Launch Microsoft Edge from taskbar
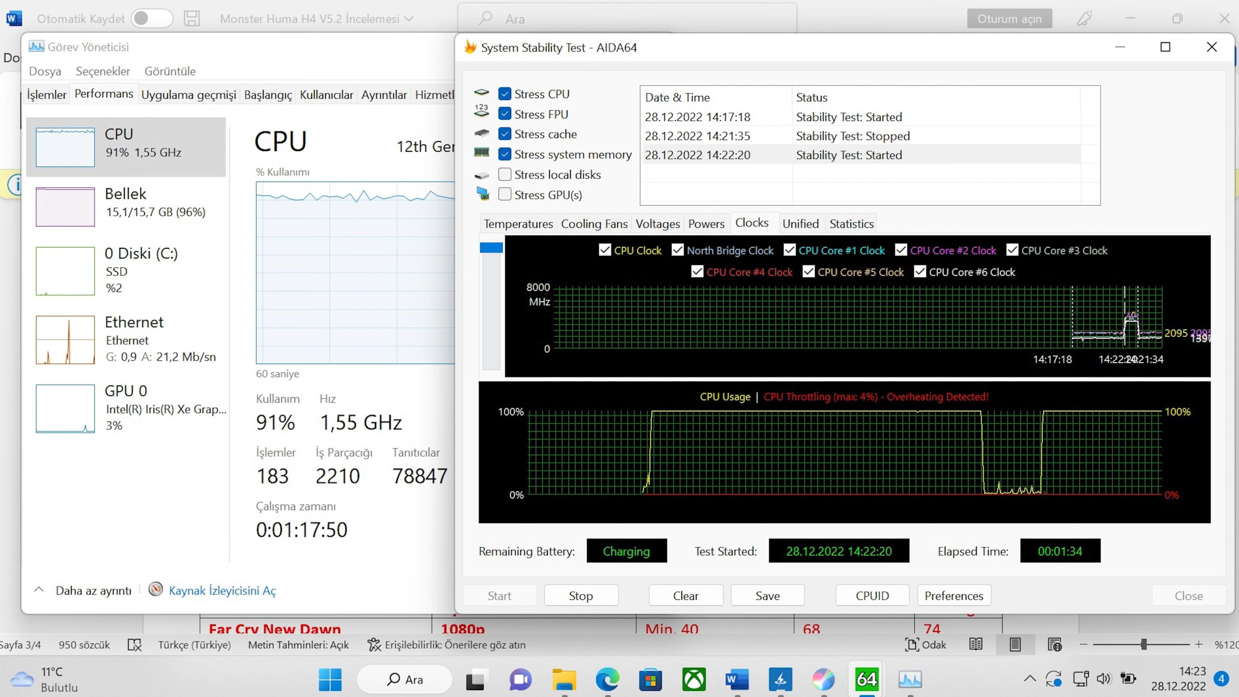Viewport: 1239px width, 697px height. [x=607, y=680]
